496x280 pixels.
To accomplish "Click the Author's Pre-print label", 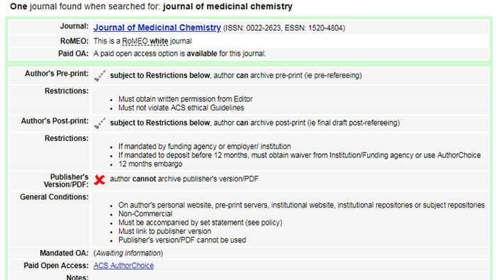I will point(57,74).
